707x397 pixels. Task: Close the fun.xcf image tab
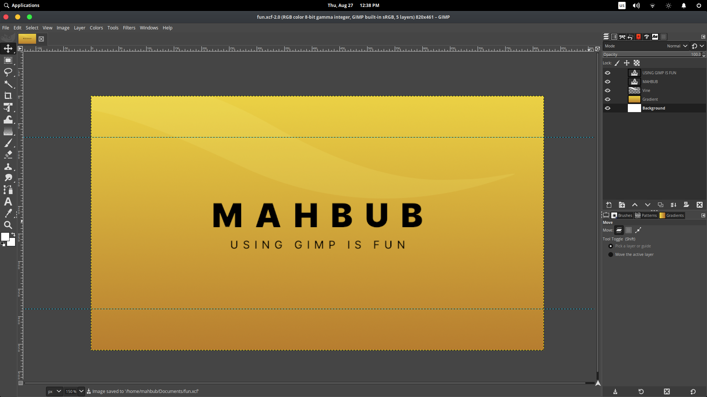[x=41, y=39]
